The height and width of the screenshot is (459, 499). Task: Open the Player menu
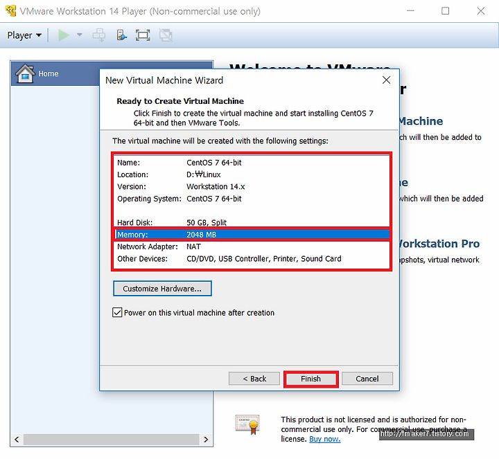point(24,35)
